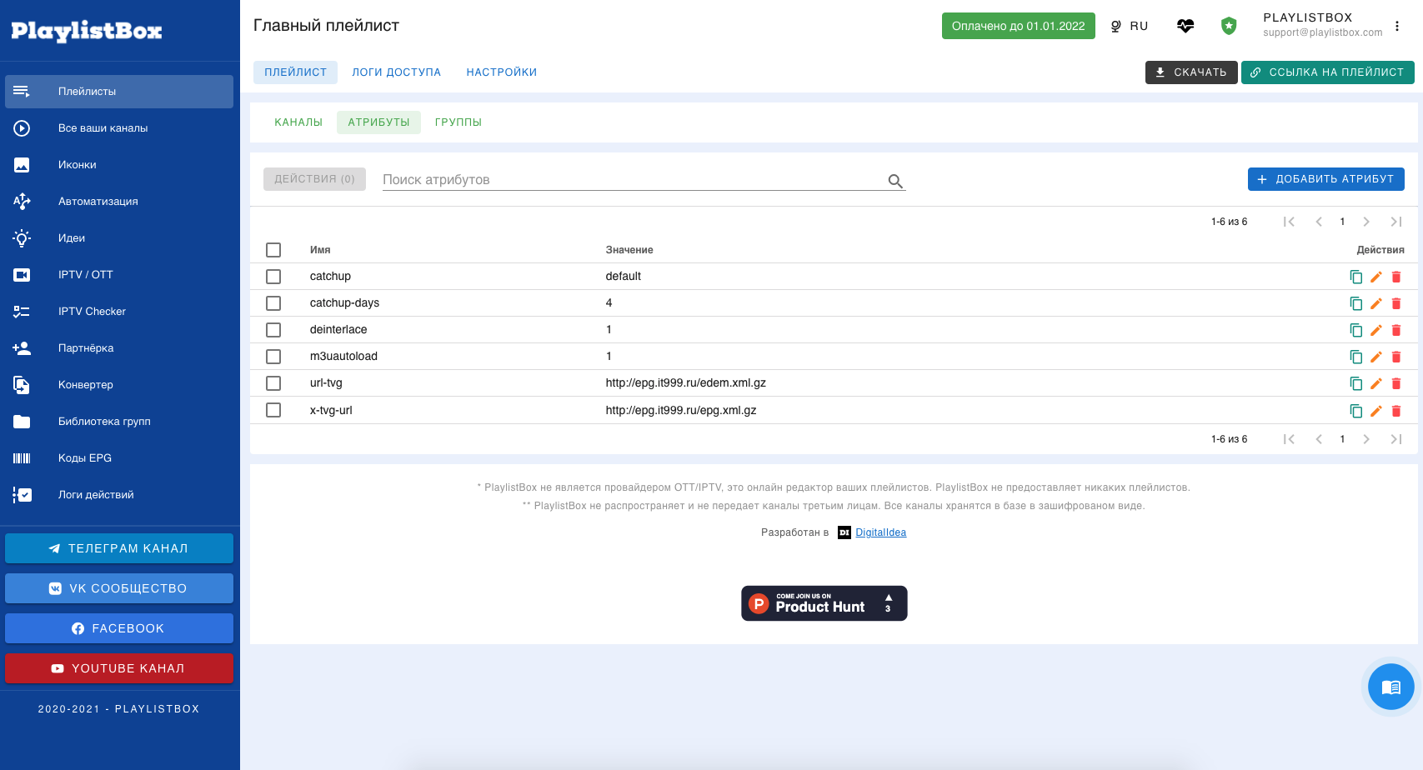Go to previous page in bottom pagination

click(1319, 439)
